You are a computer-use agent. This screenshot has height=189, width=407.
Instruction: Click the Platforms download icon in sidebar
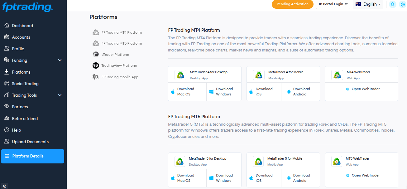7,72
